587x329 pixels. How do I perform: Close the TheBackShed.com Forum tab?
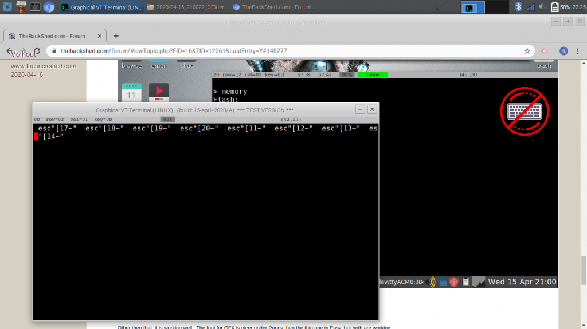(98, 36)
